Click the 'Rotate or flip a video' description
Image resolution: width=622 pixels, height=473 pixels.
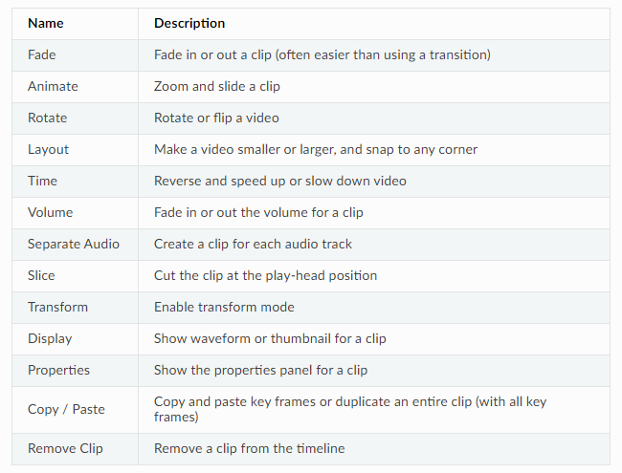216,118
